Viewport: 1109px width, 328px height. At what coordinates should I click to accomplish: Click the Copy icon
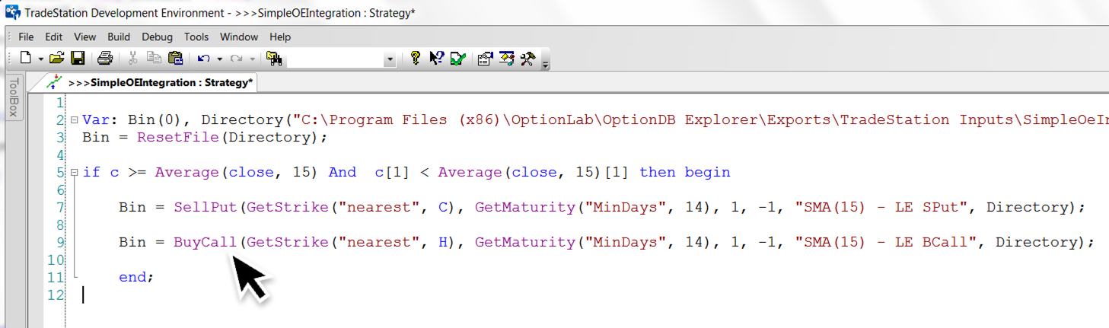[154, 59]
